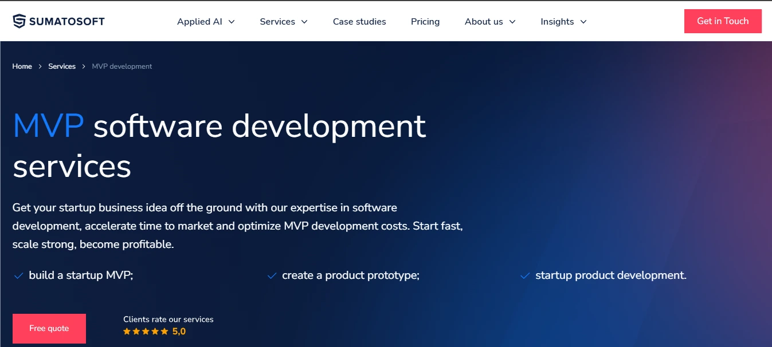Click the MVP development breadcrumb text
The image size is (772, 347).
[x=122, y=66]
